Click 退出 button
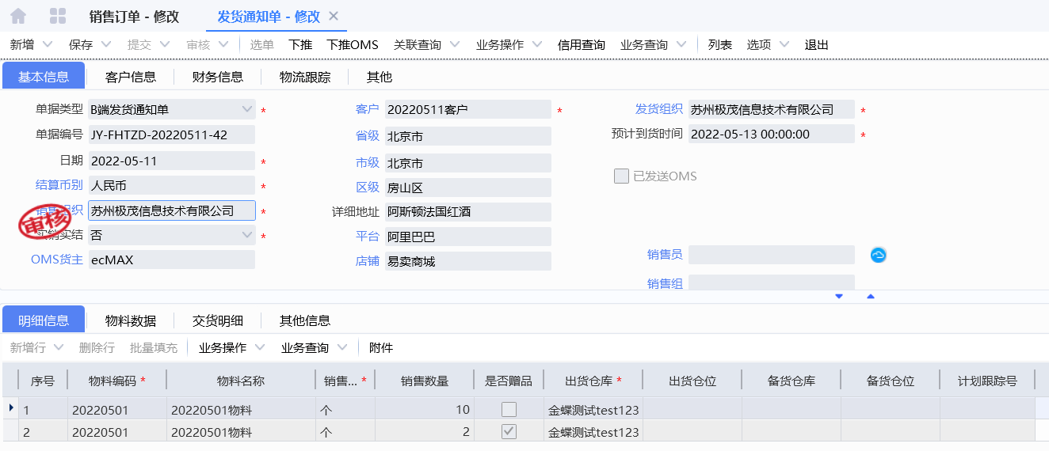Image resolution: width=1049 pixels, height=451 pixels. (817, 45)
